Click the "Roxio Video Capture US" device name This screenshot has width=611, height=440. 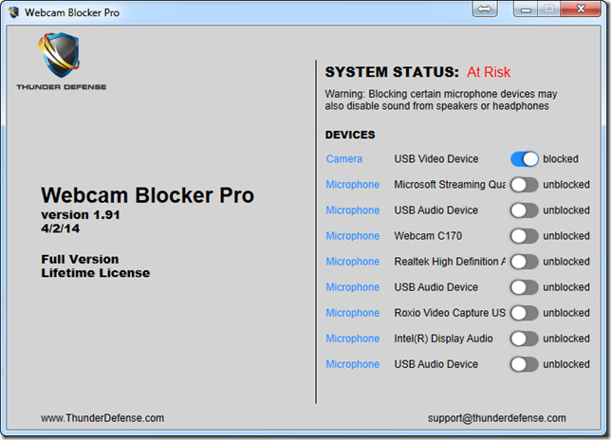450,313
